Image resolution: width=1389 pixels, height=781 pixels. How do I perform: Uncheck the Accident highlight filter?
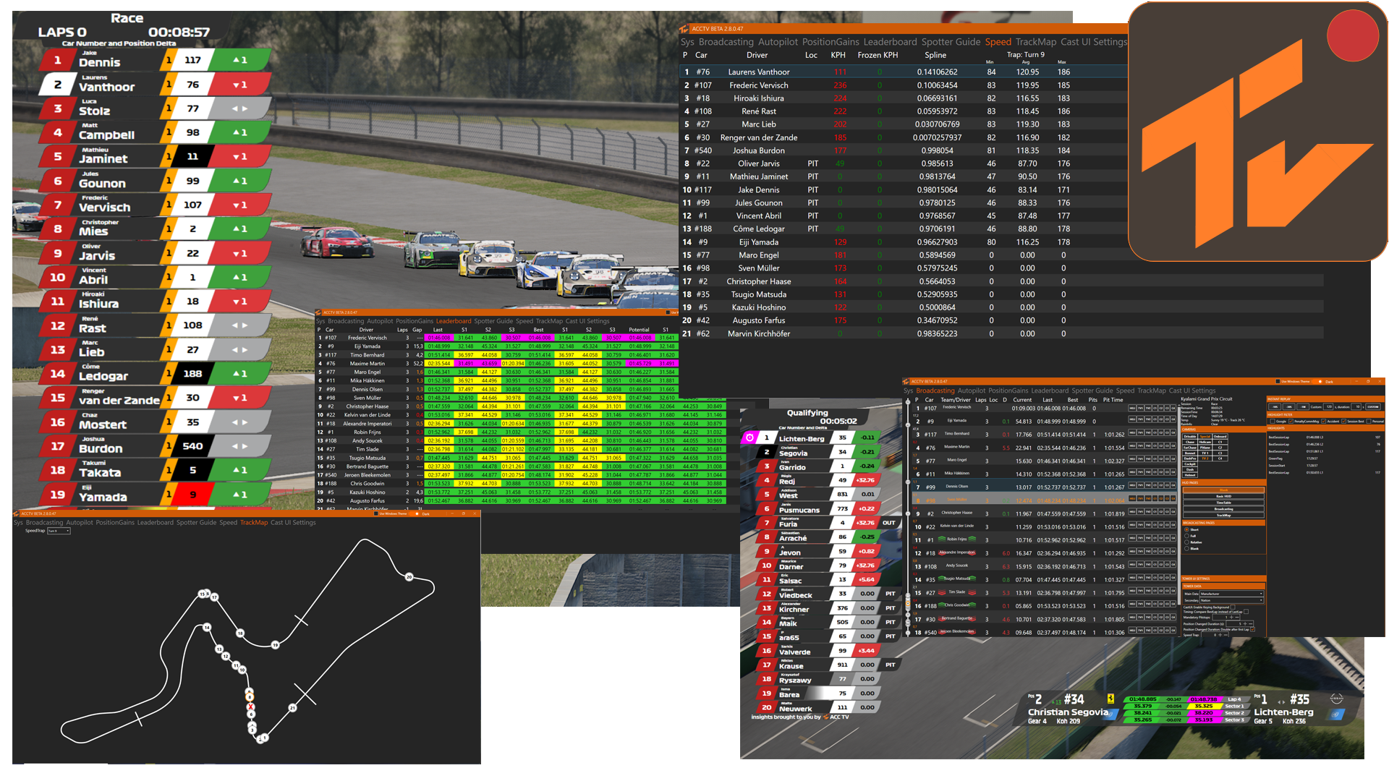(1323, 421)
